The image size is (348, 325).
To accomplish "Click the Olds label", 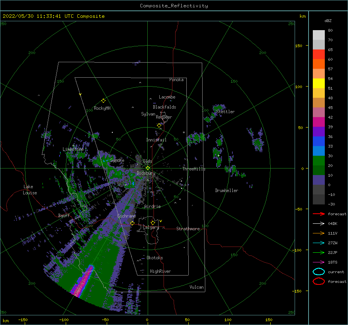I will (147, 161).
